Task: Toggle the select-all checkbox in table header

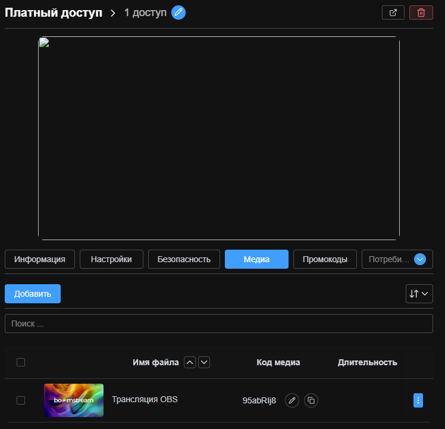Action: click(x=21, y=362)
